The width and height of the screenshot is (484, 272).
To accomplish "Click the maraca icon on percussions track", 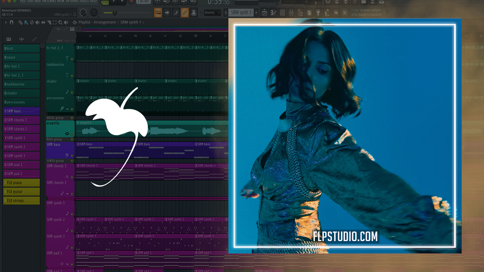I will tap(62, 108).
